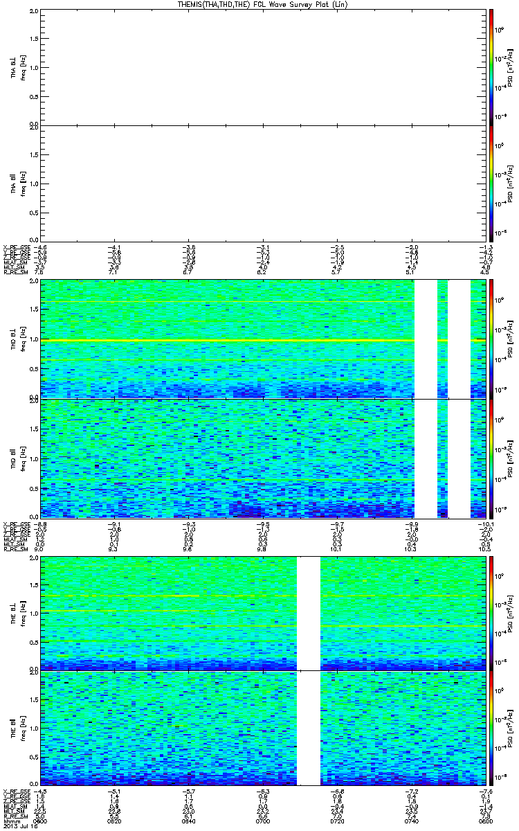This screenshot has height=831, width=519.
Task: Select the THD B-perpendicular panel color bar
Action: tap(491, 339)
